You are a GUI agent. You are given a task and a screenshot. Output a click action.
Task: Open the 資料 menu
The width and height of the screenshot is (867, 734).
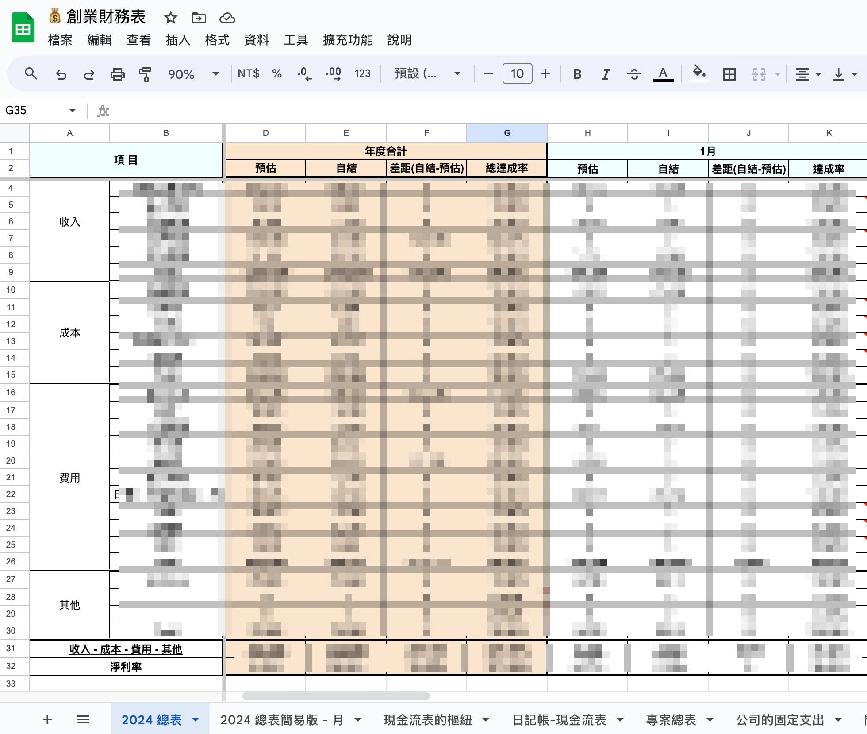pyautogui.click(x=257, y=40)
